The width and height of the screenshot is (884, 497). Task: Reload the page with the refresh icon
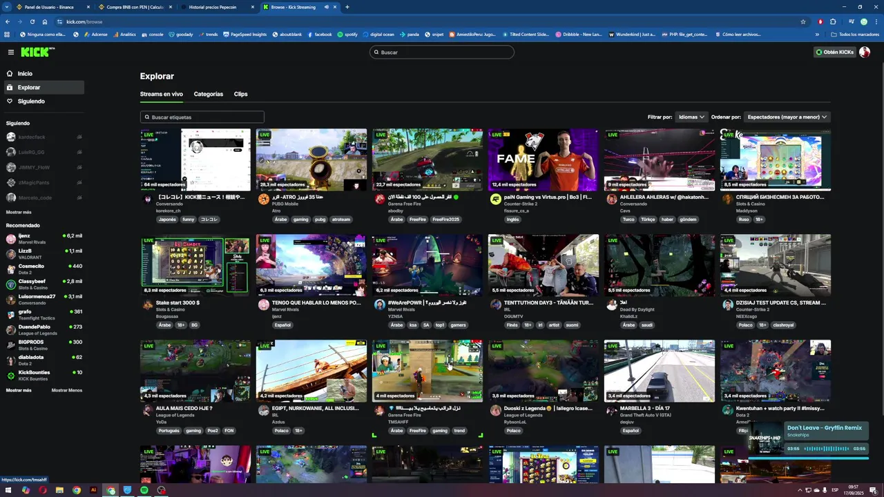click(x=32, y=21)
